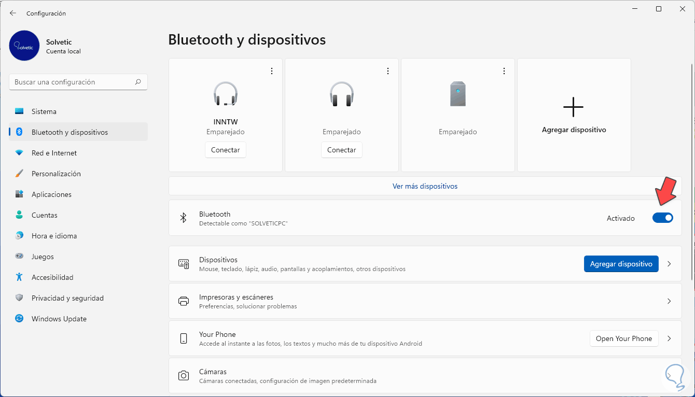This screenshot has height=397, width=695.
Task: Click the search magnifier icon
Action: 138,82
